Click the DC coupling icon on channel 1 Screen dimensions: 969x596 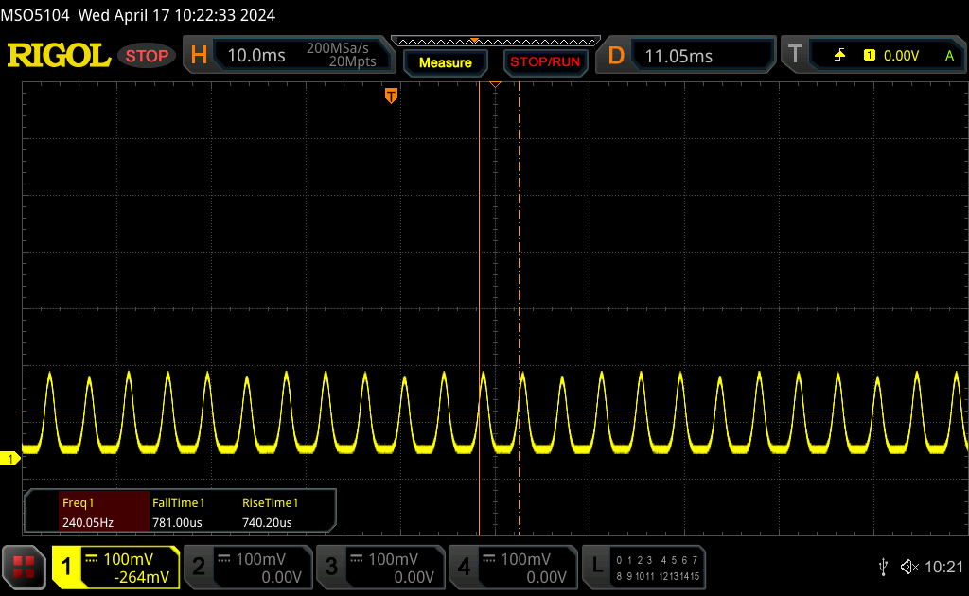click(x=92, y=559)
